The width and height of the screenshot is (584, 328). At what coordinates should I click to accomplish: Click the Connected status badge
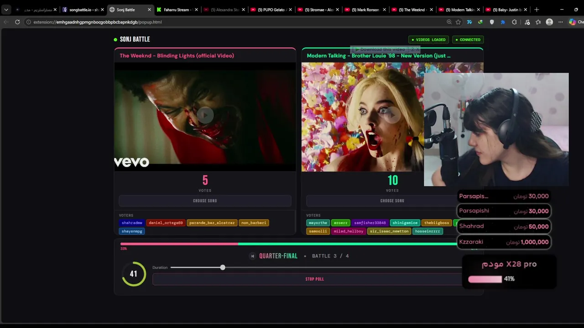[x=468, y=40]
